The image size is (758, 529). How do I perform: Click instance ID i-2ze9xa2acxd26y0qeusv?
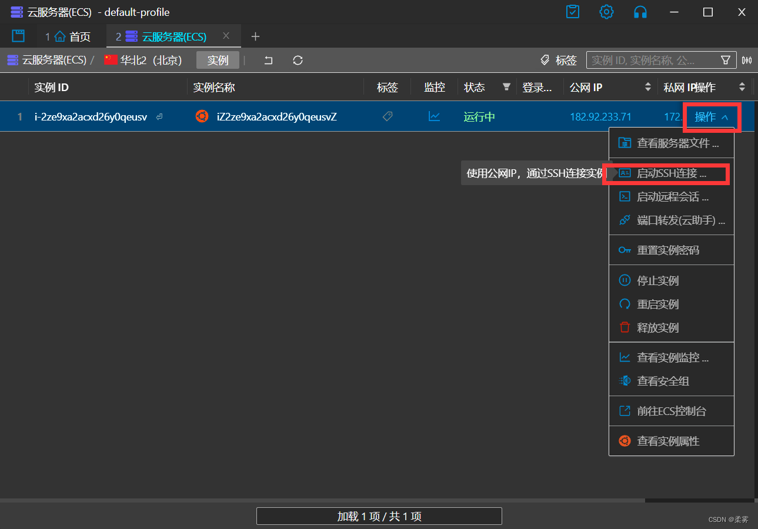pos(91,116)
